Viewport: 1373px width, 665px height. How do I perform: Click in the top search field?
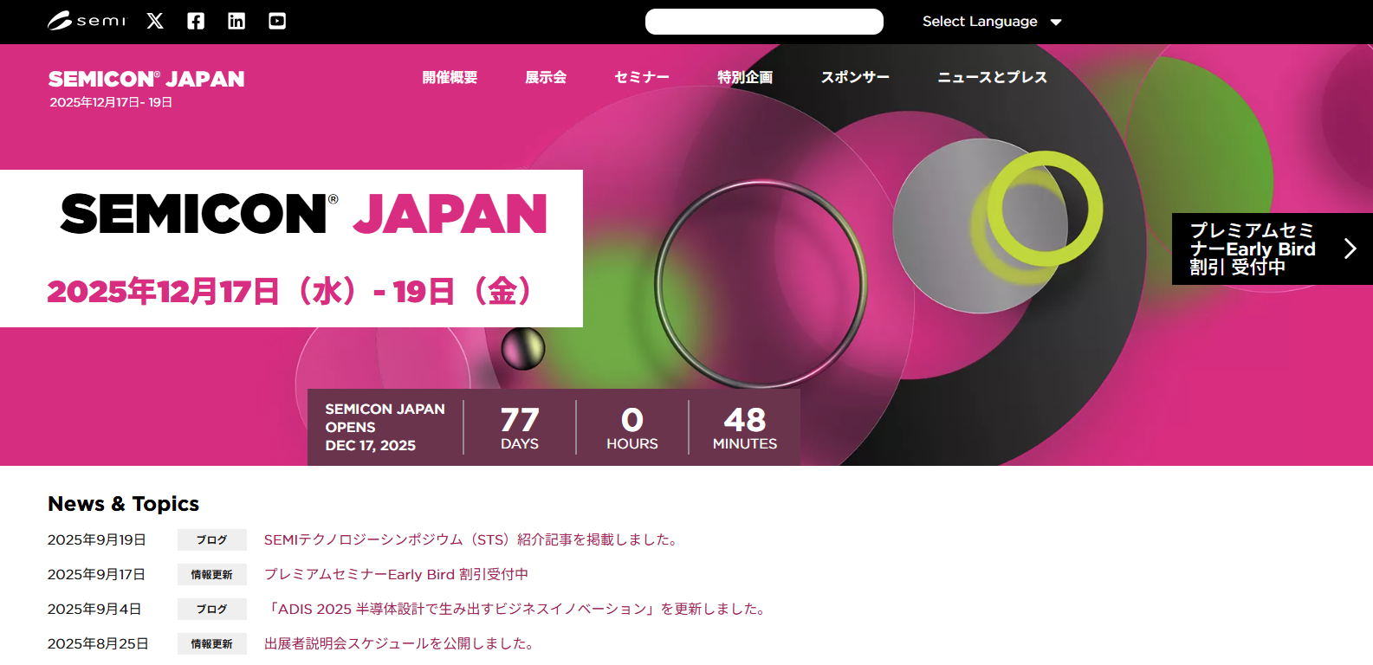click(x=763, y=22)
